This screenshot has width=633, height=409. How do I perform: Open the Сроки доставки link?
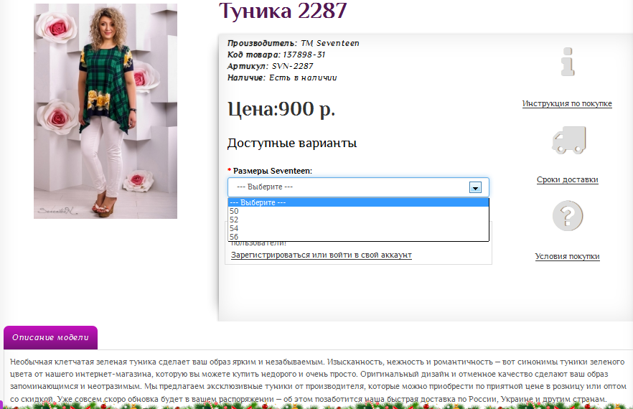[567, 179]
